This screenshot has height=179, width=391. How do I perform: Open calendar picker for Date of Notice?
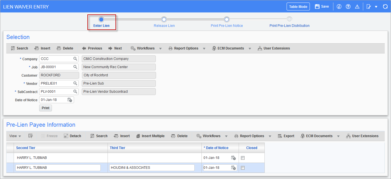[x=70, y=100]
